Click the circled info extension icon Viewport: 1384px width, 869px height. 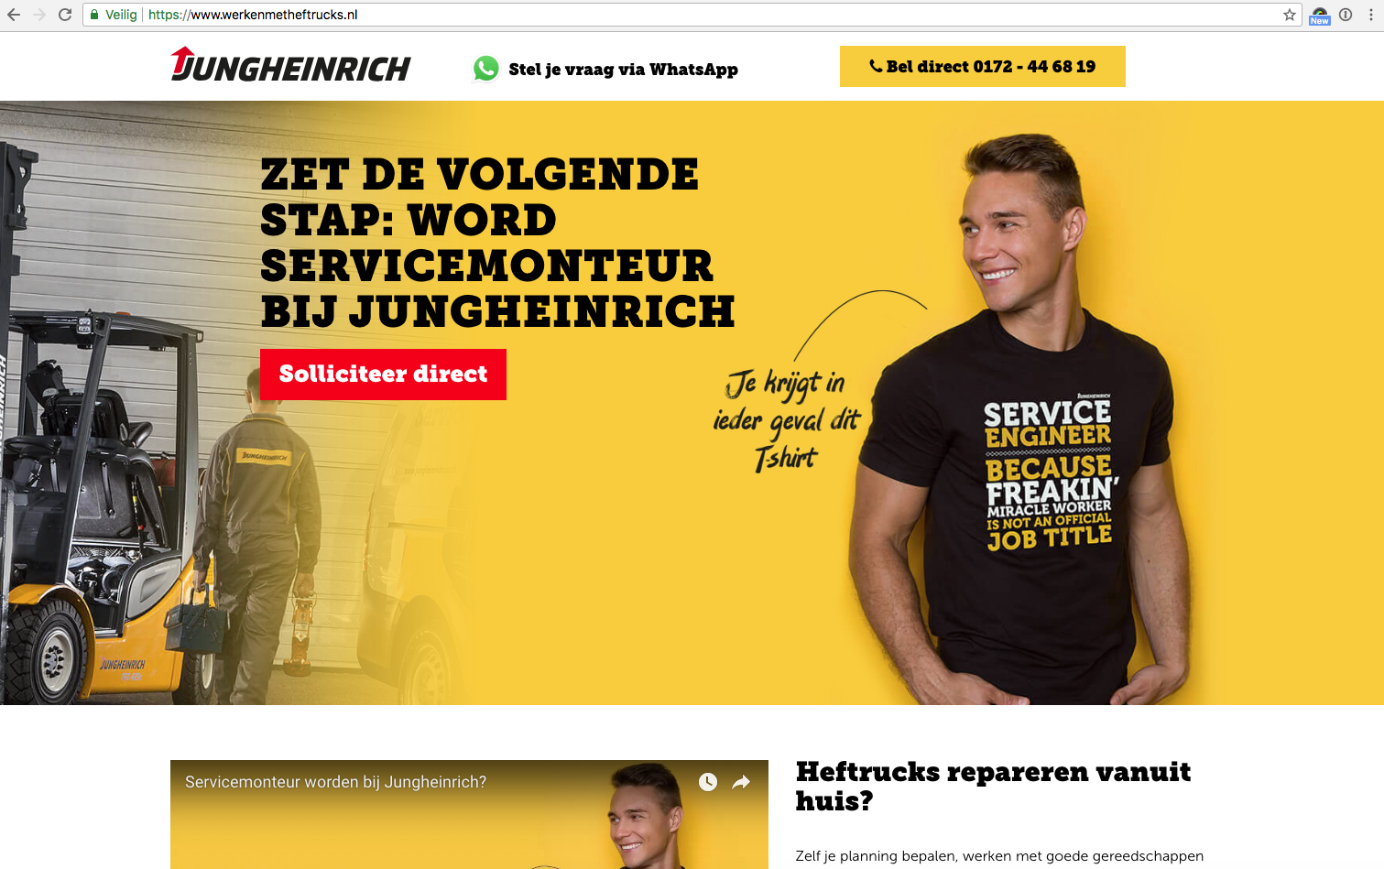[x=1346, y=15]
